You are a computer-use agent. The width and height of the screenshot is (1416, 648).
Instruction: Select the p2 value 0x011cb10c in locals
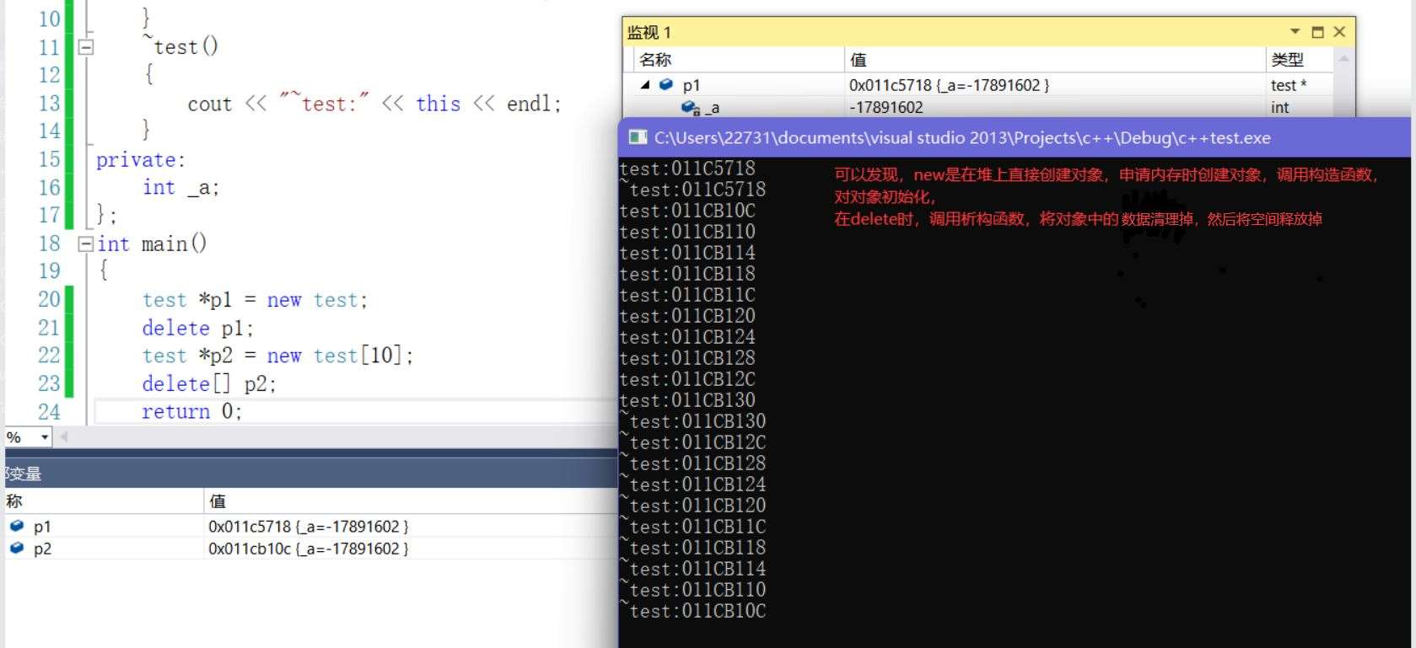tap(308, 549)
